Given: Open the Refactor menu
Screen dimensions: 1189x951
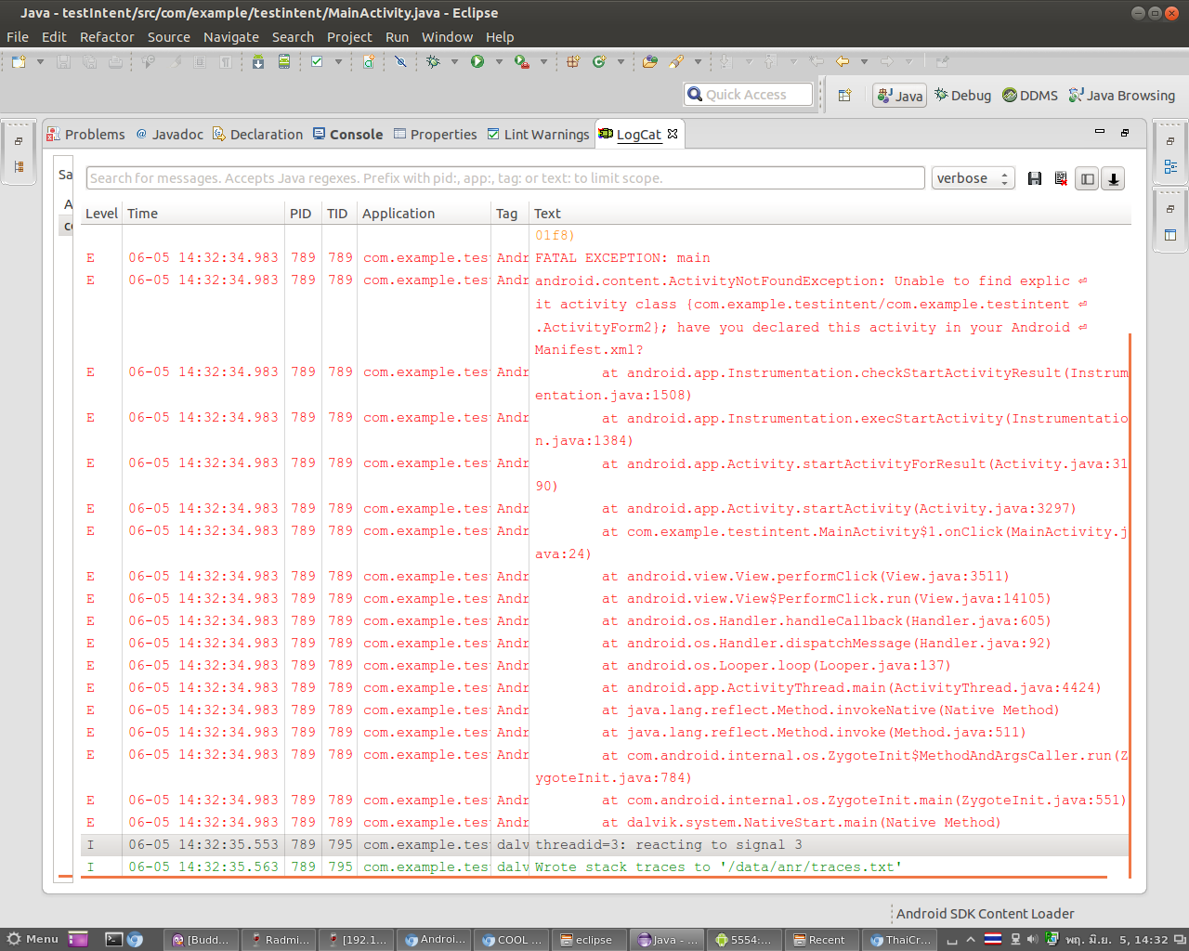Looking at the screenshot, I should tap(107, 37).
